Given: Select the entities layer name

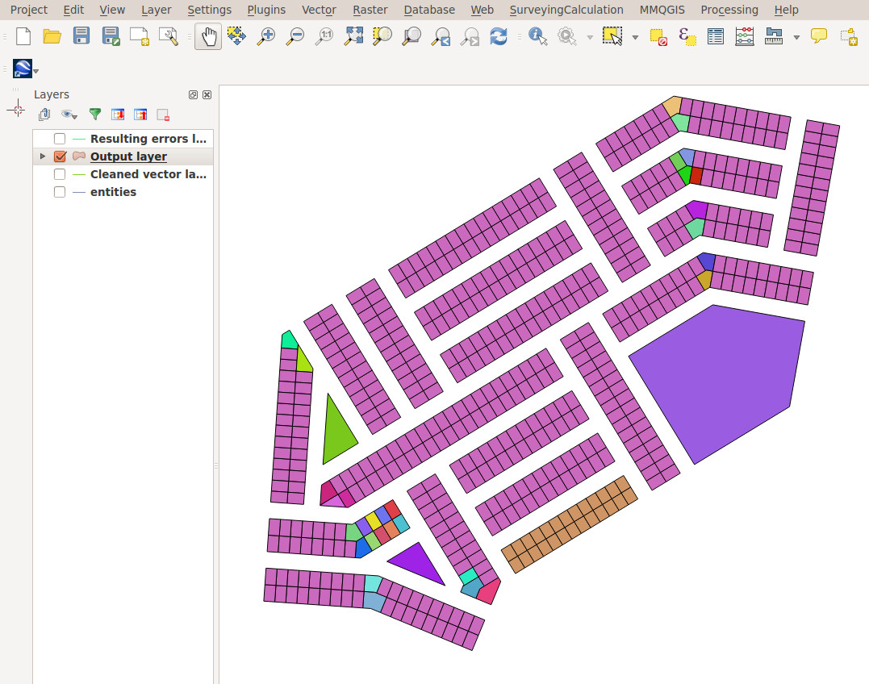Looking at the screenshot, I should (113, 192).
